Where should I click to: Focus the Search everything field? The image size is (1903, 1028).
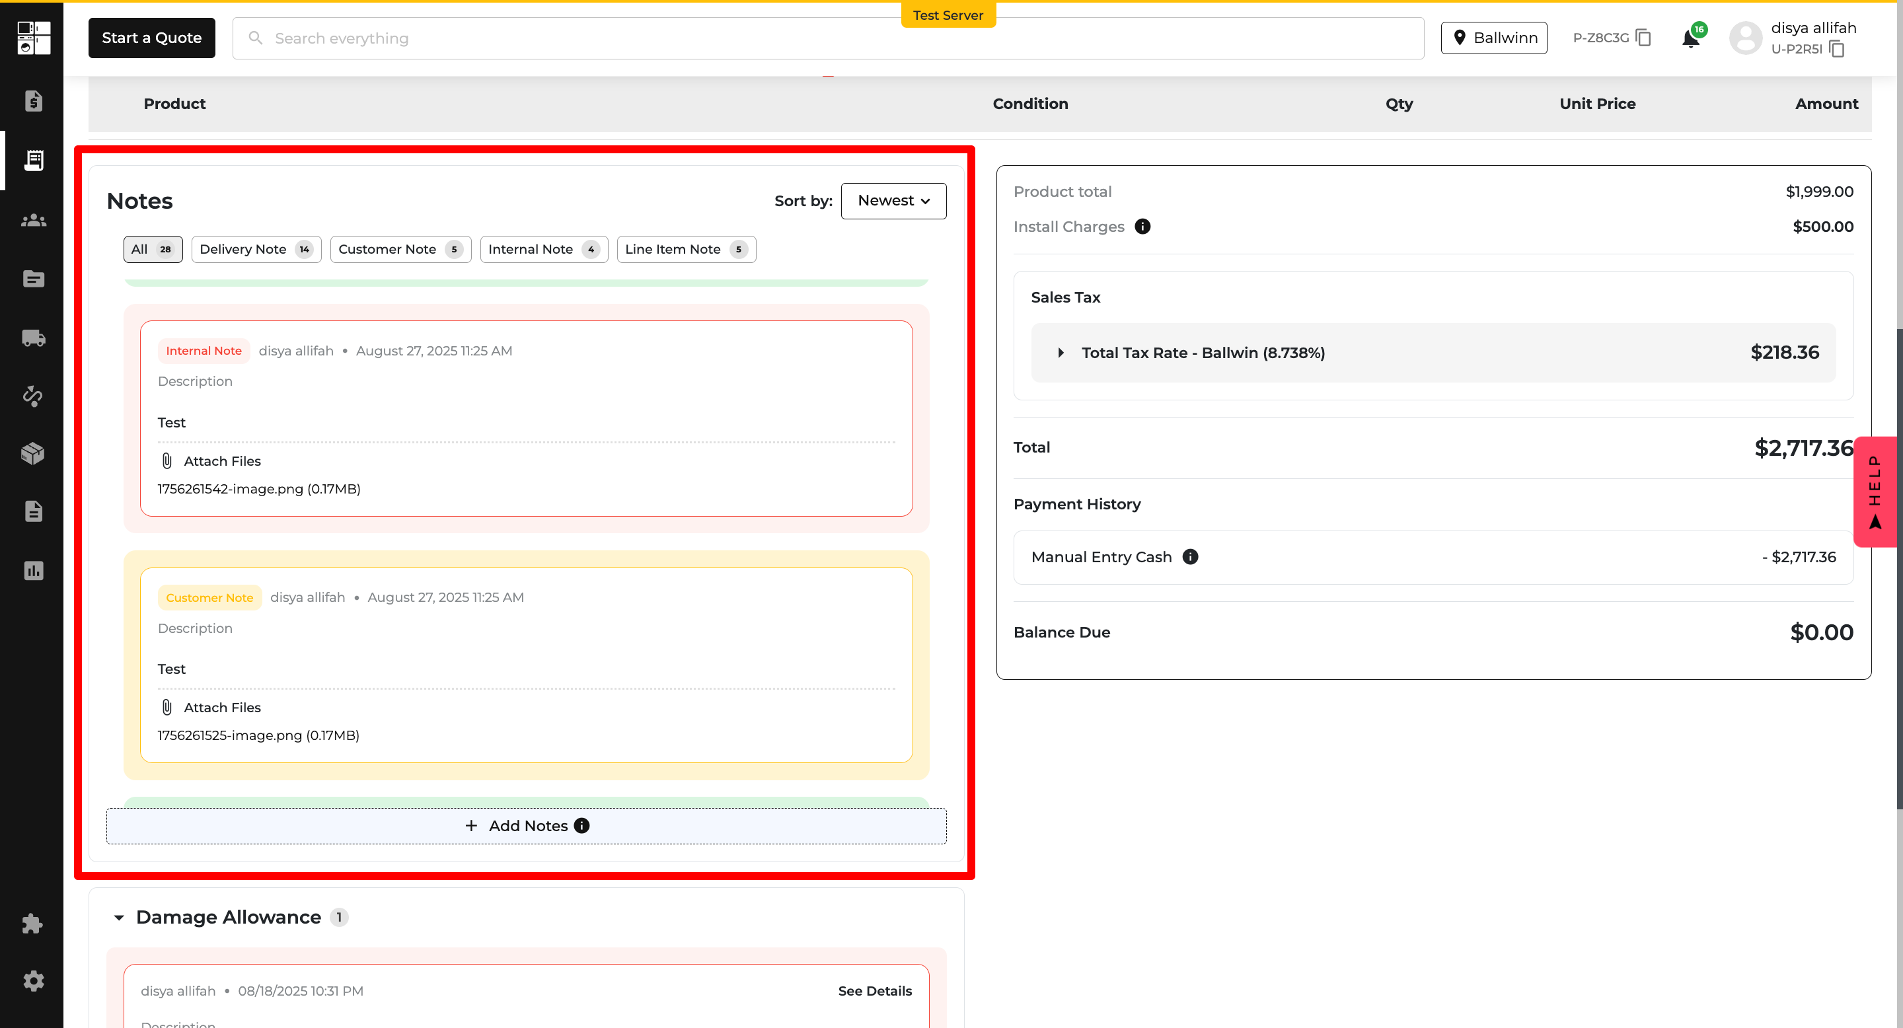point(828,38)
